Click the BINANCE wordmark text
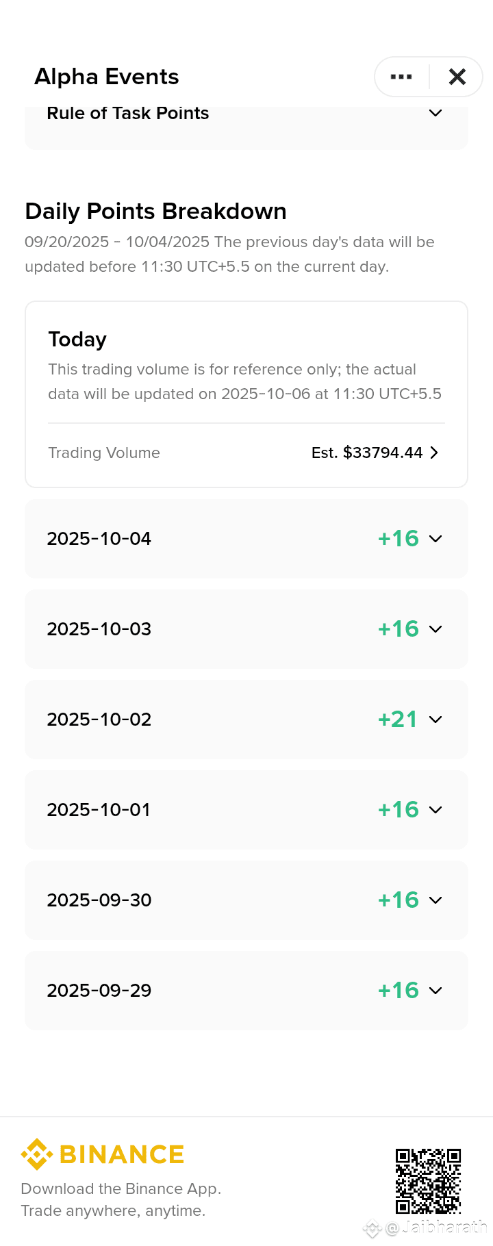493x1246 pixels. point(122,1154)
